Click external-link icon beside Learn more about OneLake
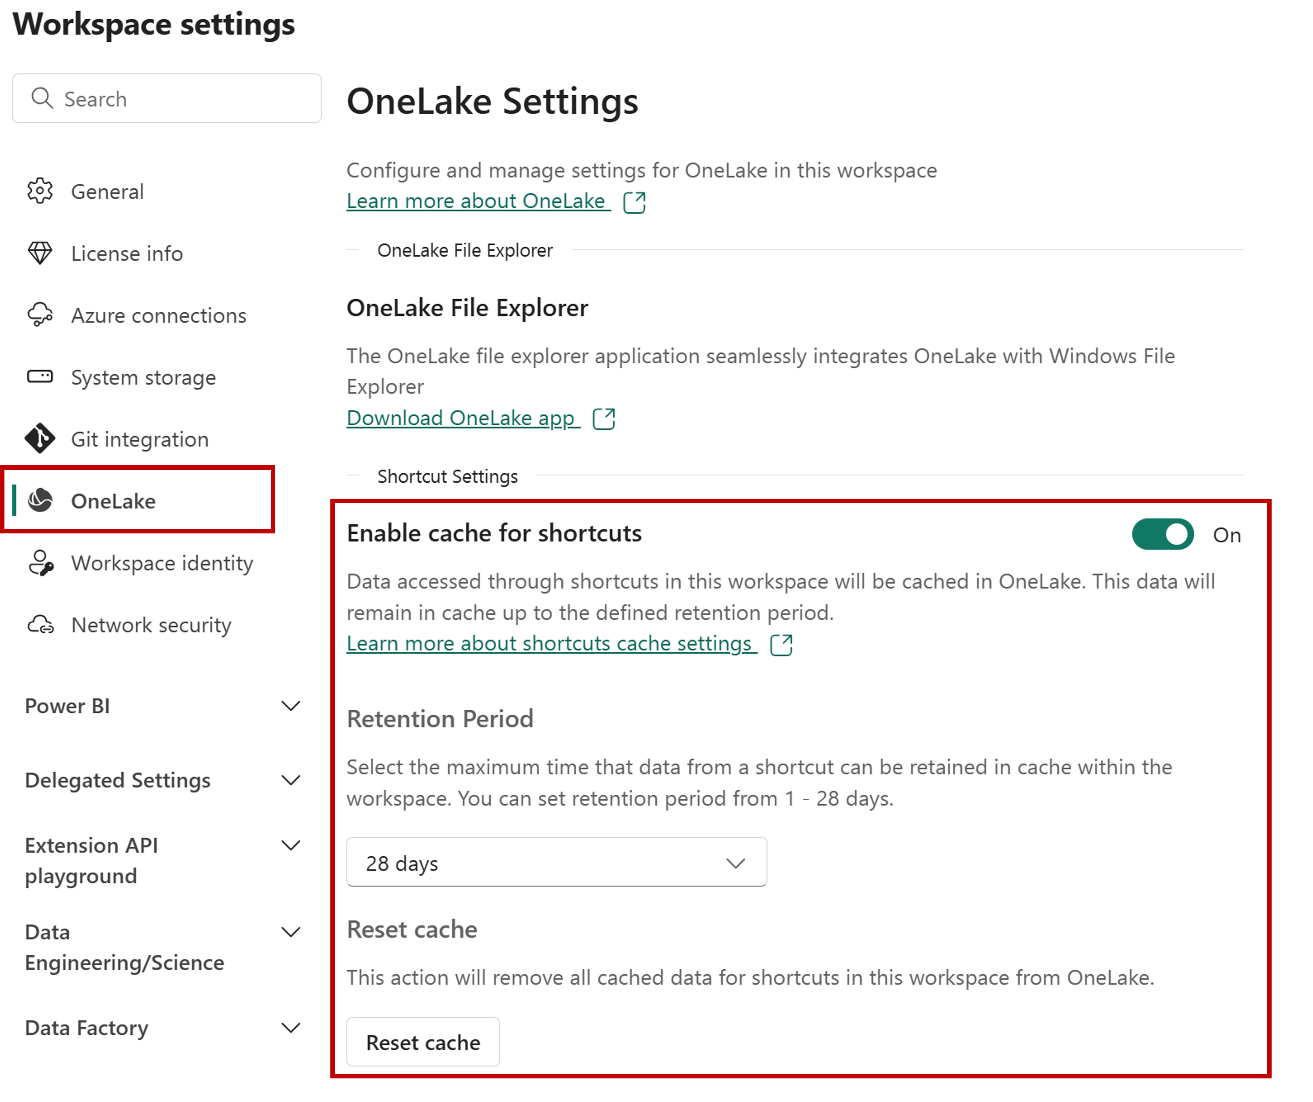 634,202
